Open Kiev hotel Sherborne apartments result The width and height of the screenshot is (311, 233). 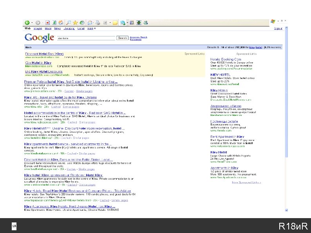[x=63, y=175]
